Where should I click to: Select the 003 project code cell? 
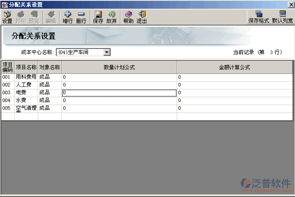tap(8, 93)
